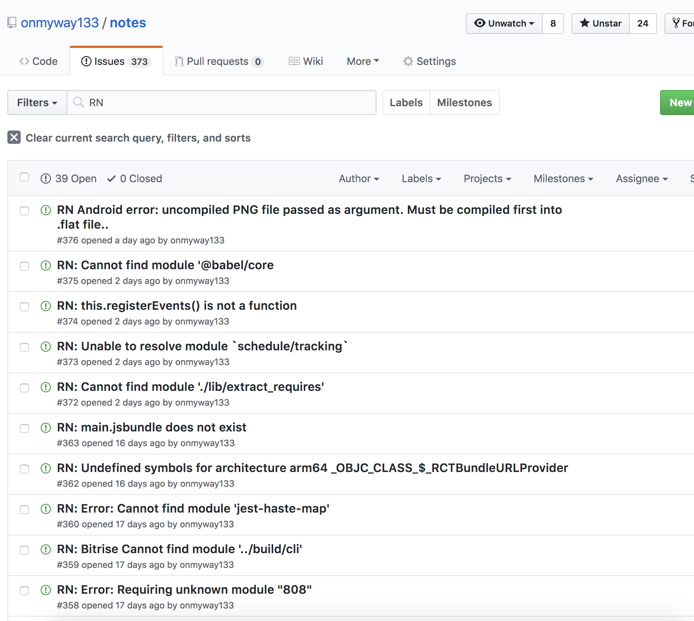Check the box for '@babel/core issue
This screenshot has height=621, width=694.
24,266
